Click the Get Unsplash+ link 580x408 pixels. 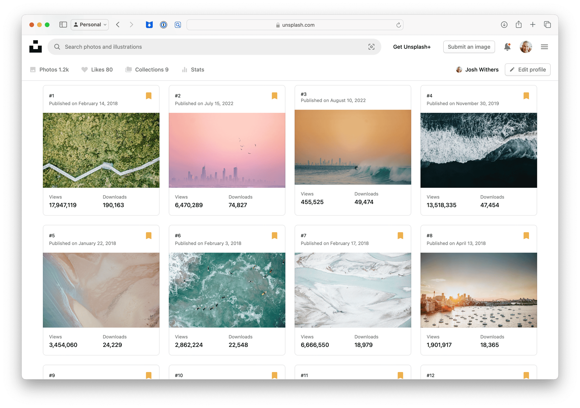click(411, 47)
